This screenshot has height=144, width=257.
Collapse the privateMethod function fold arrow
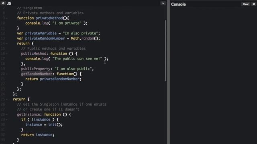[x=7, y=18]
